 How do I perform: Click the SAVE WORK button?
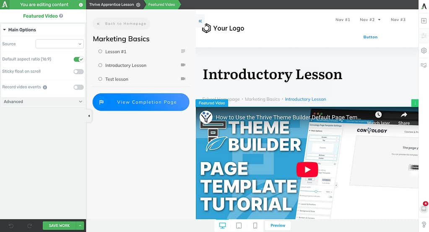click(x=60, y=226)
